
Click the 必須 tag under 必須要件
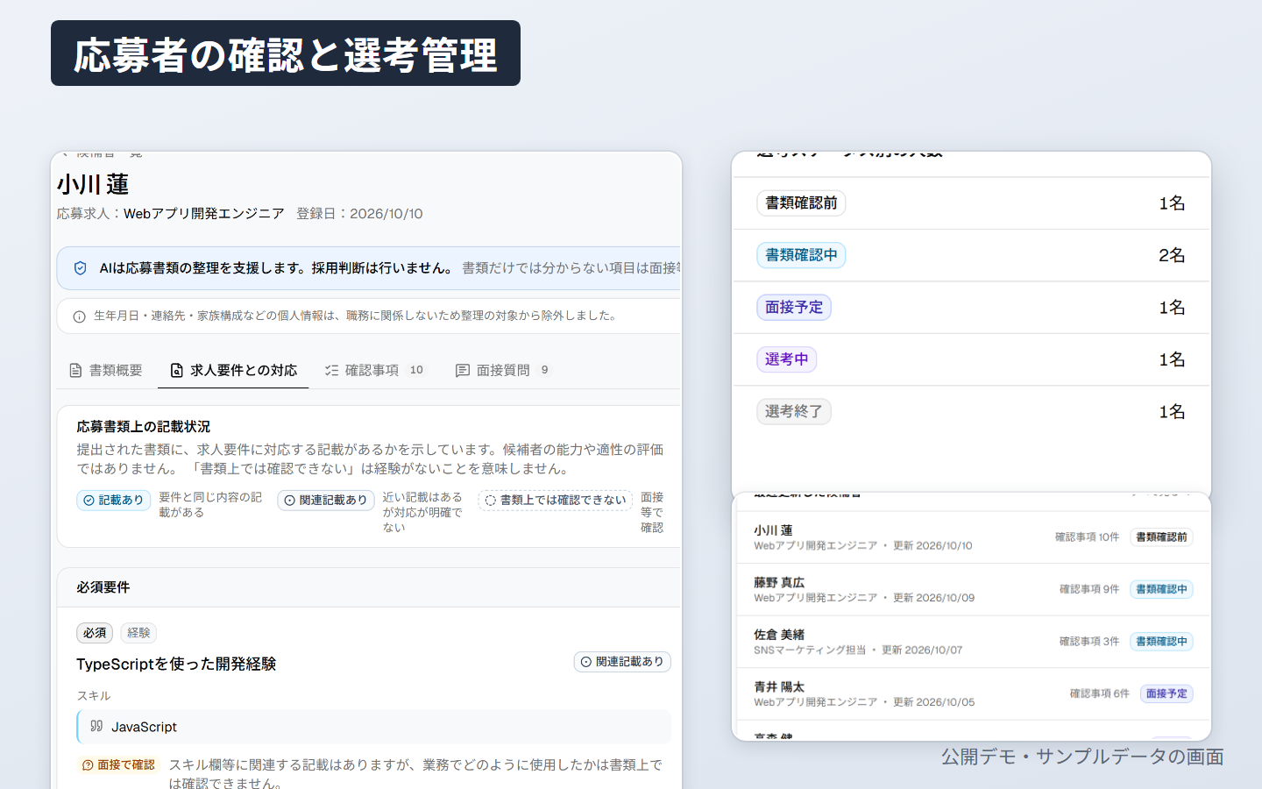click(x=95, y=633)
